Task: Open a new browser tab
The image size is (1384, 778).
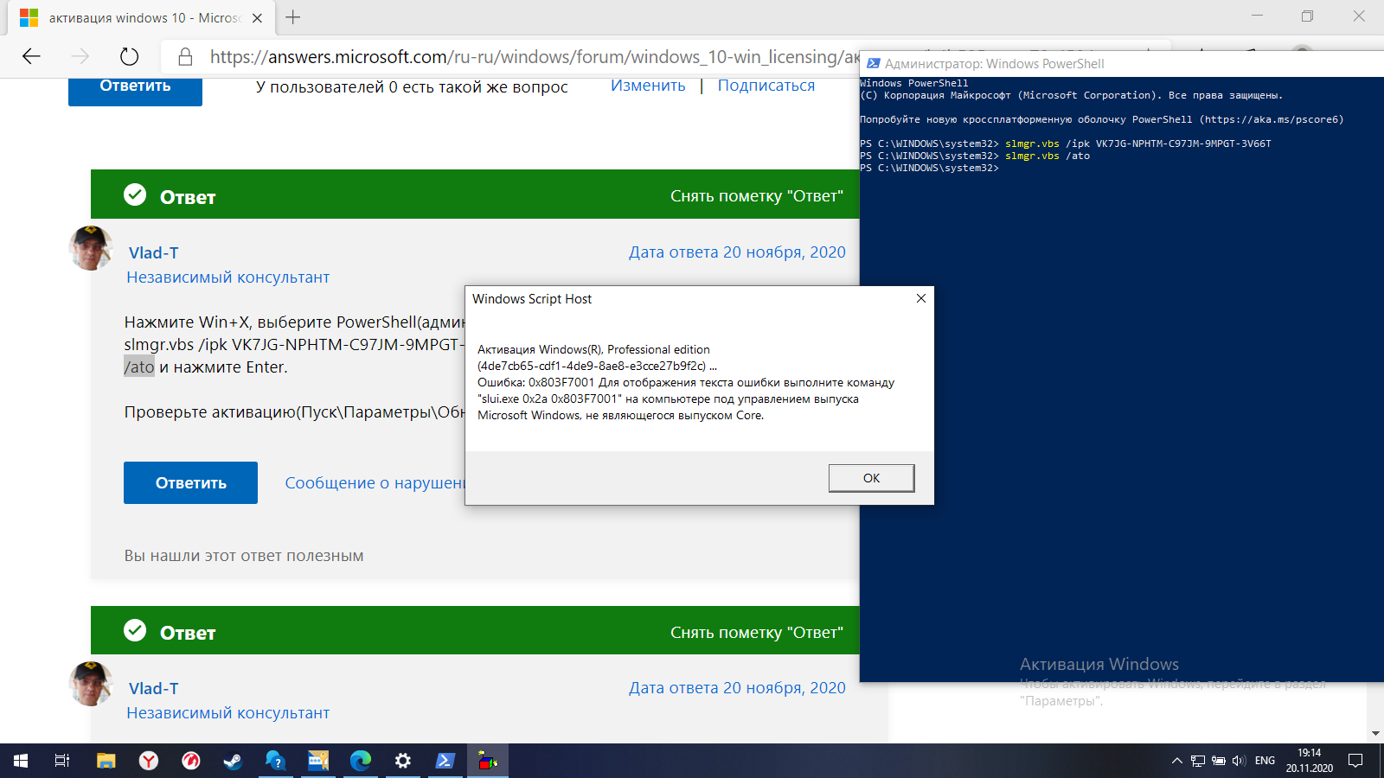Action: pos(293,17)
